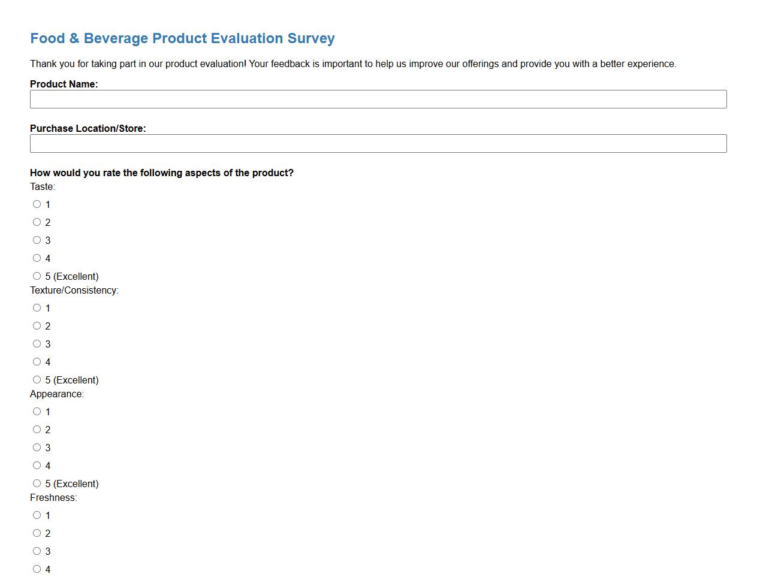
Task: Select rating 1 for Taste
Action: [x=37, y=204]
